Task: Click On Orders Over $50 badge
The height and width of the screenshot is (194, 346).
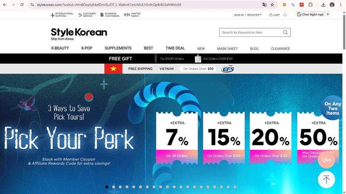Action: pos(198,69)
